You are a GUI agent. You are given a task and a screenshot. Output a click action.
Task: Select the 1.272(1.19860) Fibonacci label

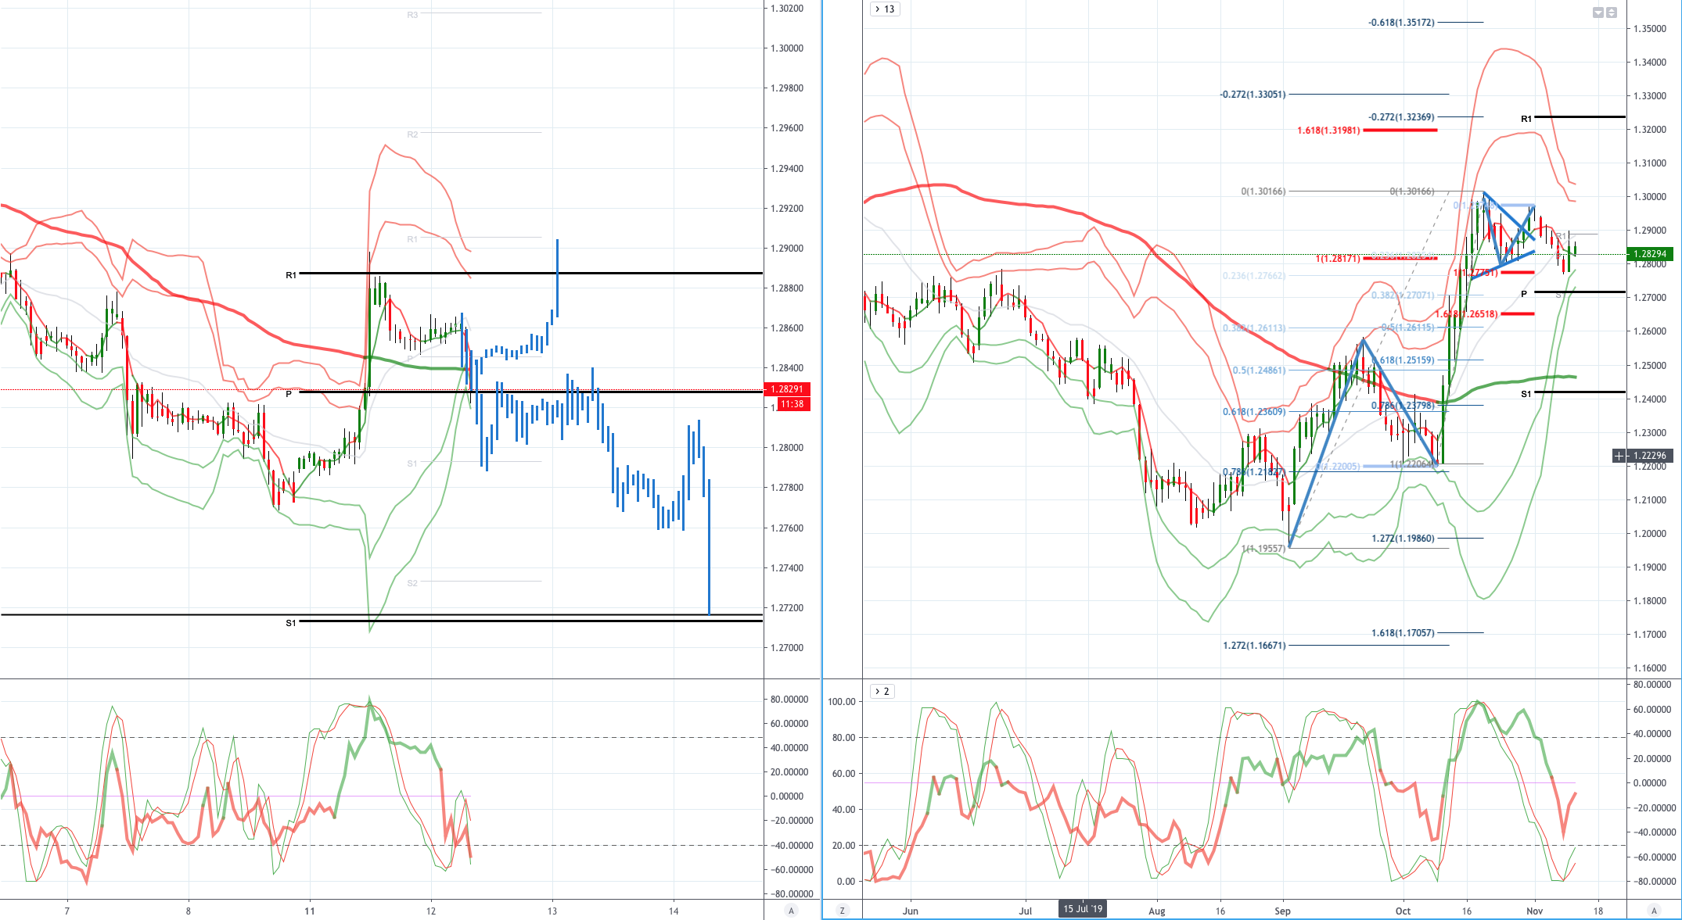click(x=1403, y=539)
